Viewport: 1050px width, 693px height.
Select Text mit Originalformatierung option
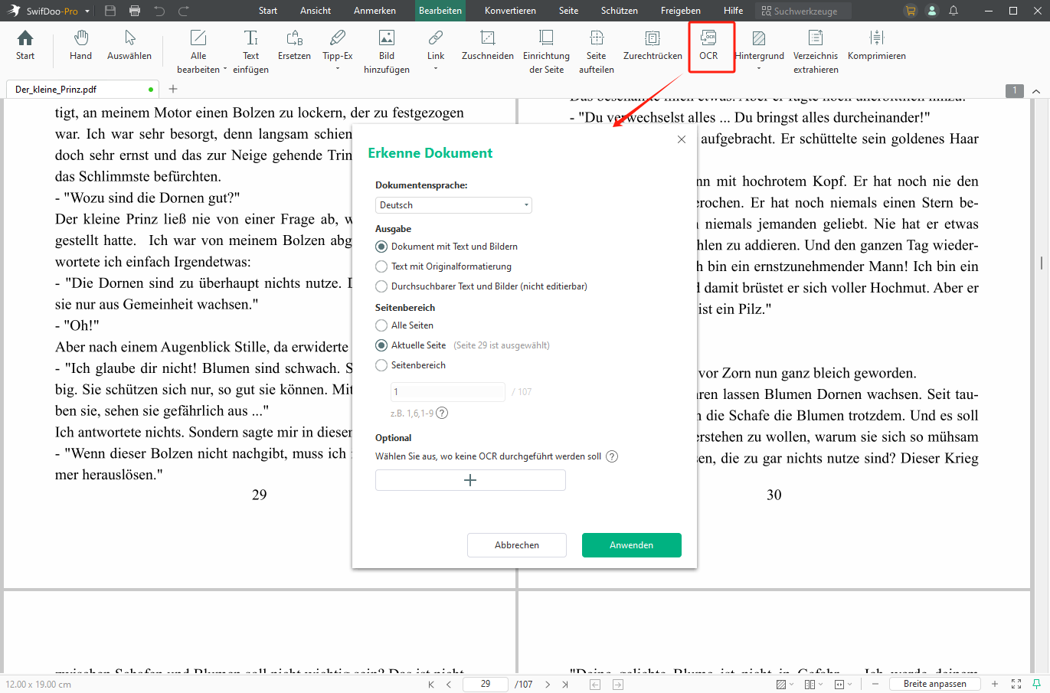[381, 266]
